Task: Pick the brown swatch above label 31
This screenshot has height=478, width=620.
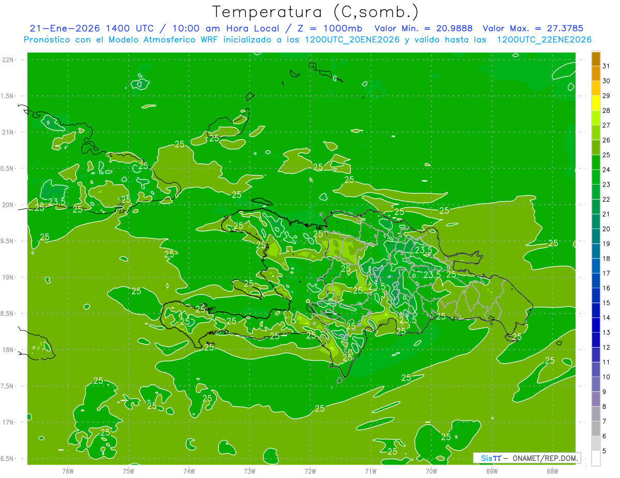Action: coord(596,59)
